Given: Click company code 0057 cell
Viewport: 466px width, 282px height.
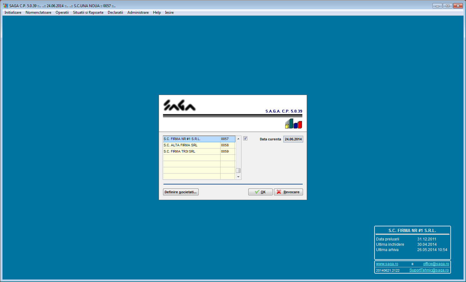Looking at the screenshot, I should [x=228, y=139].
